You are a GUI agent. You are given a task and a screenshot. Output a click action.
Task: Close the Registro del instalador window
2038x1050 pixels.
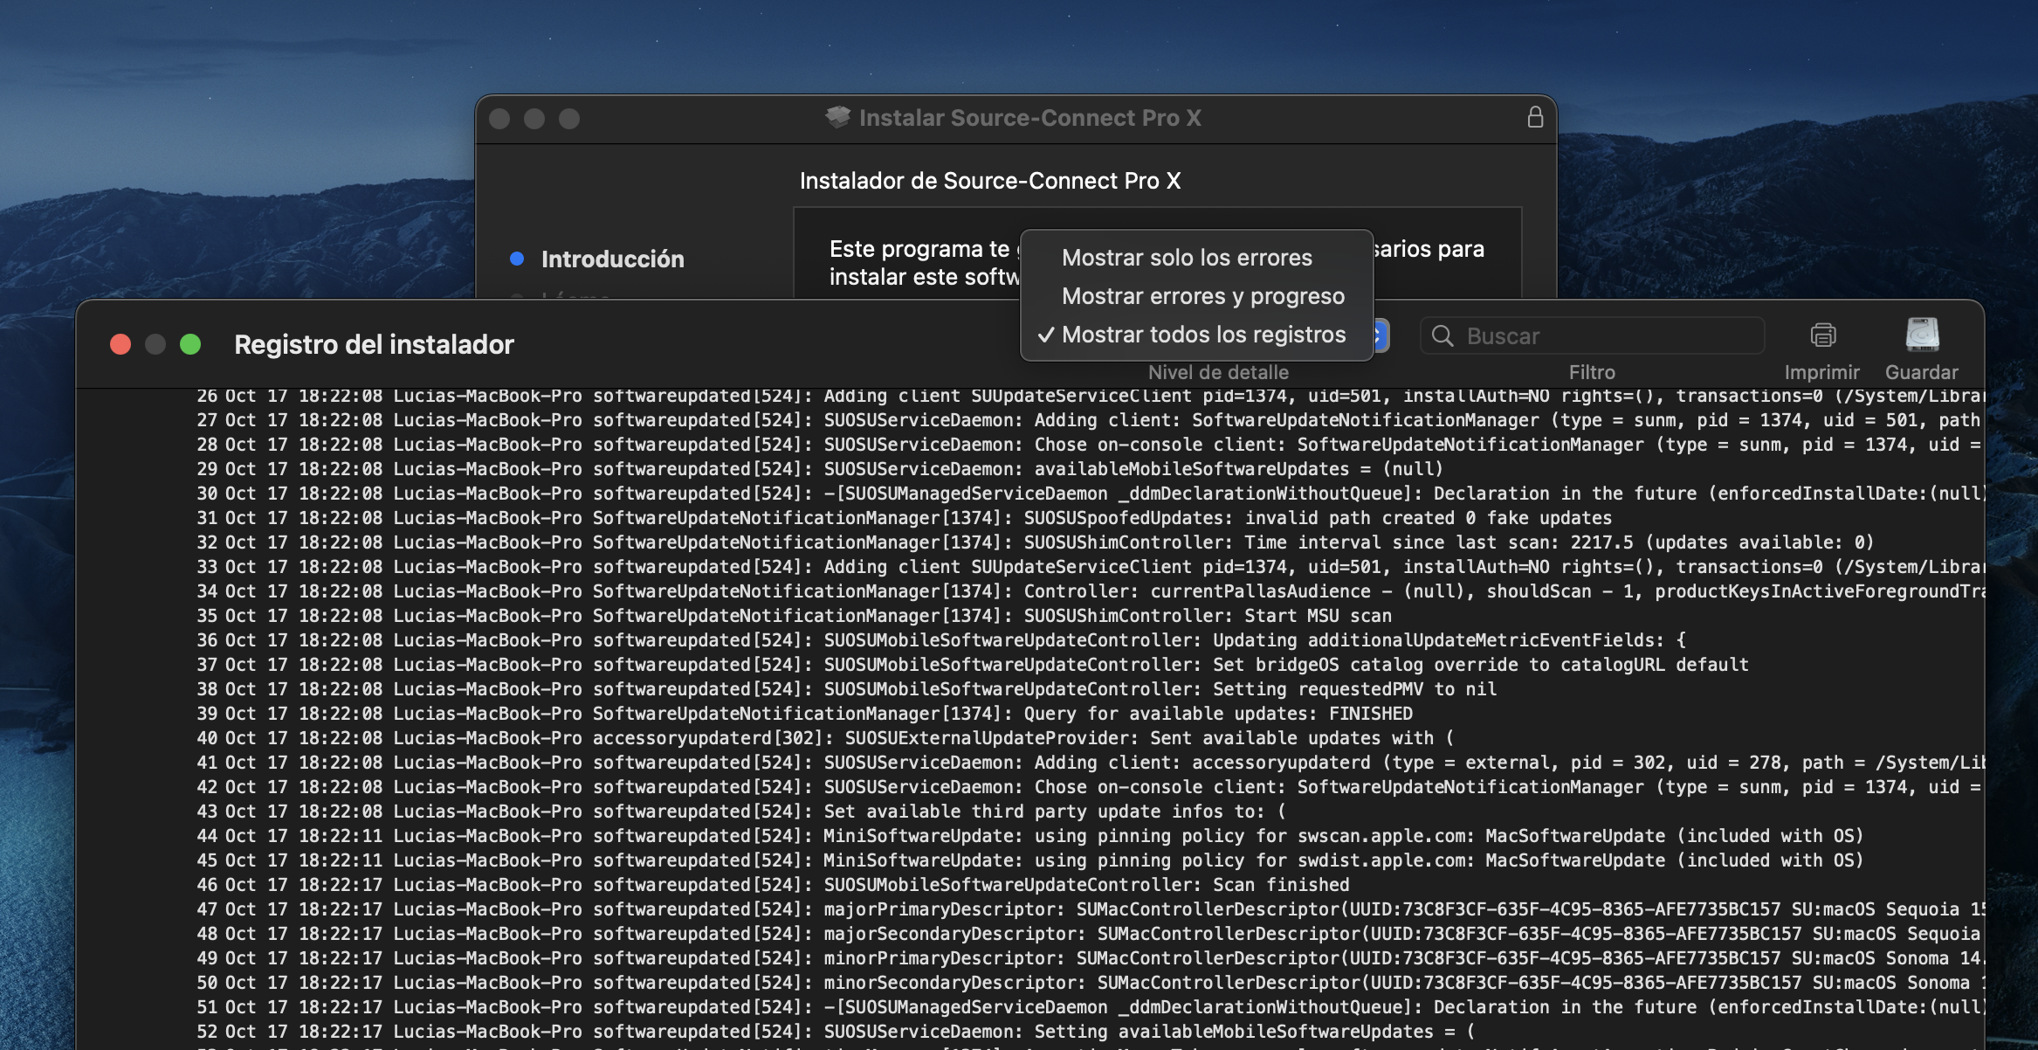120,344
